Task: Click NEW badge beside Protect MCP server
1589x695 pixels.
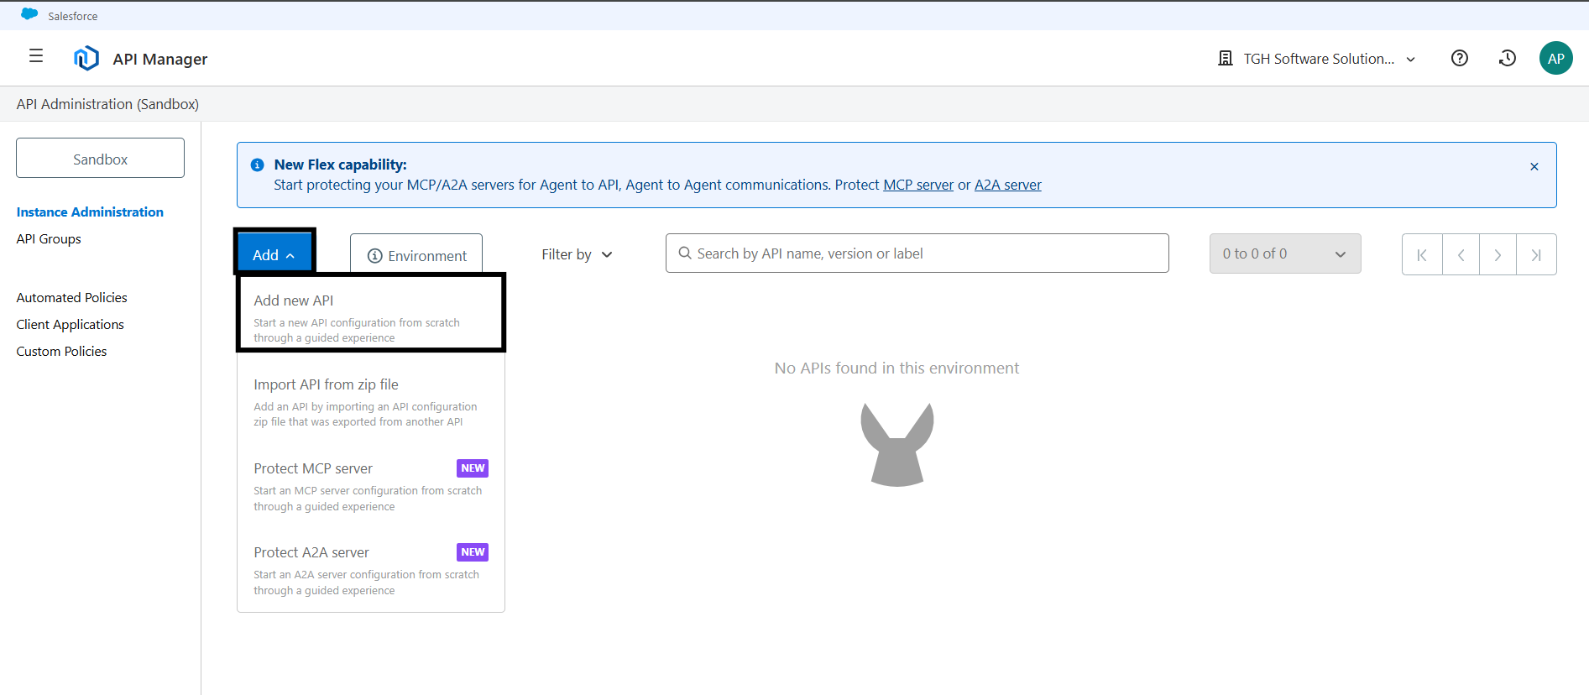Action: pyautogui.click(x=473, y=468)
